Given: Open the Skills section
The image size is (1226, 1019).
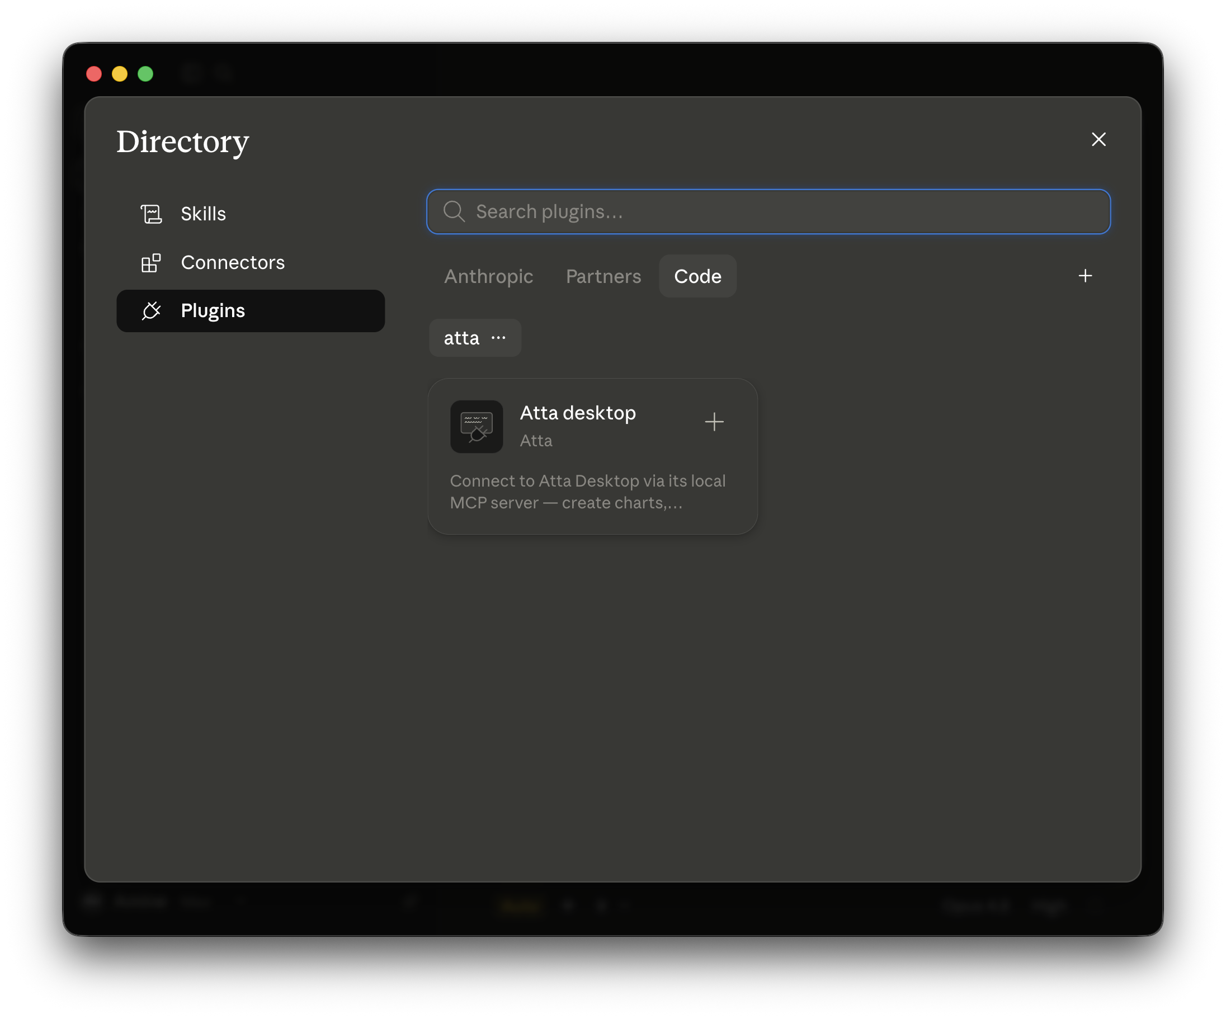Looking at the screenshot, I should point(251,214).
